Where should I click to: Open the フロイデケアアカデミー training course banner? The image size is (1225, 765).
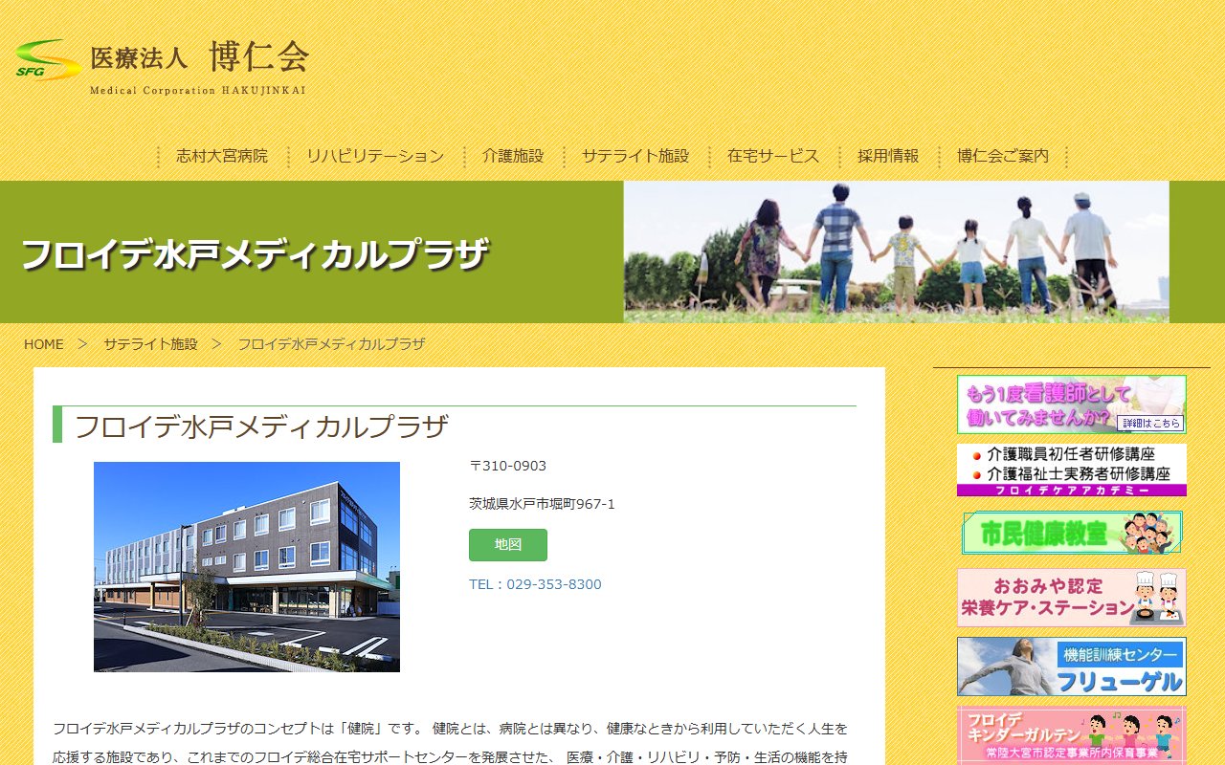(x=1072, y=470)
